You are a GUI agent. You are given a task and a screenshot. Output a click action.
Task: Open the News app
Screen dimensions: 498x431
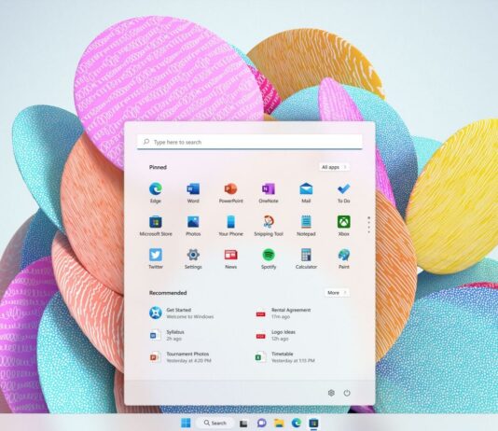230,258
